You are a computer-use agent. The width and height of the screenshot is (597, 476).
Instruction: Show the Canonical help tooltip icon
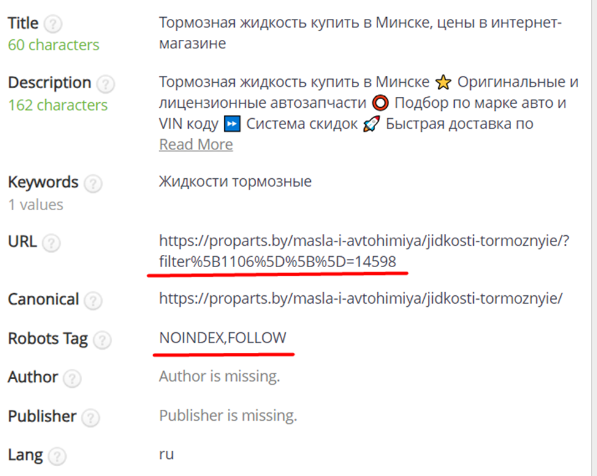point(93,300)
